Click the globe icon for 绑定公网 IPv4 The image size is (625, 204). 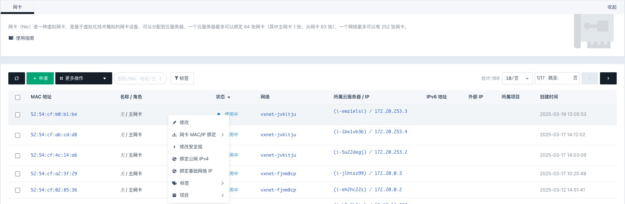[x=174, y=159]
